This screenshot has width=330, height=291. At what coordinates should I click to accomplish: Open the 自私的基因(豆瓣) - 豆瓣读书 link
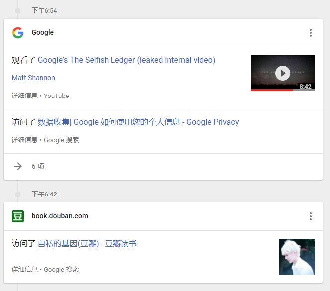pos(87,243)
